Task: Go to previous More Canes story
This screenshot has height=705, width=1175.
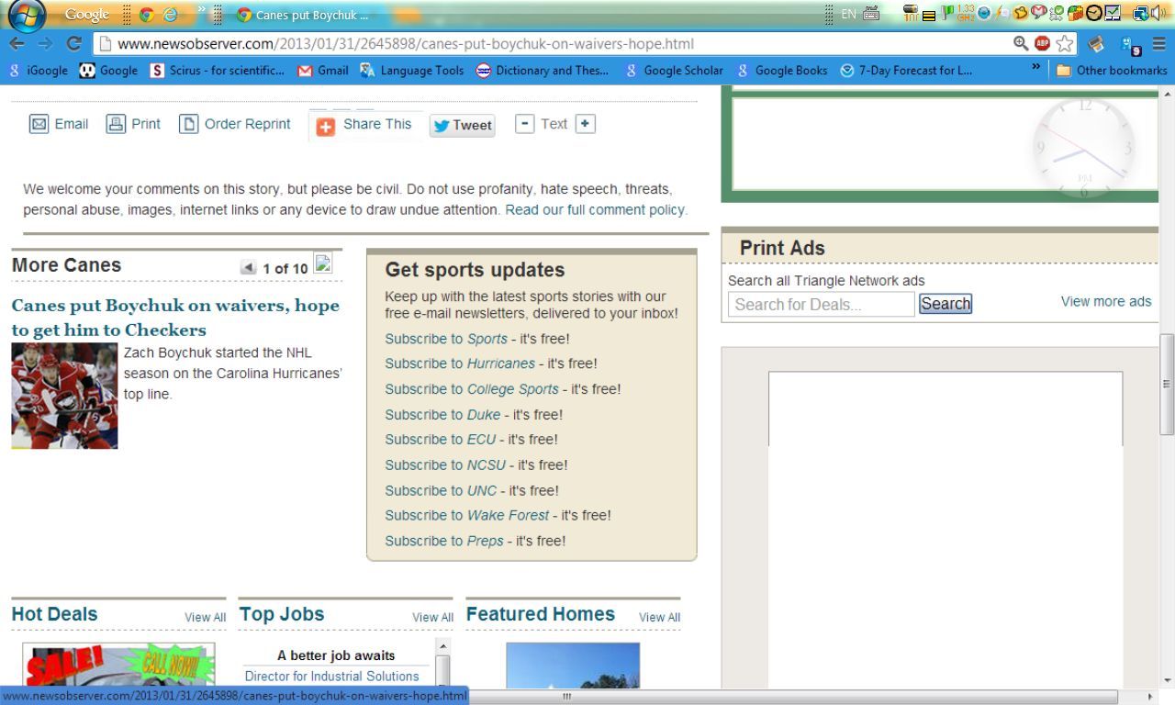Action: 248,268
